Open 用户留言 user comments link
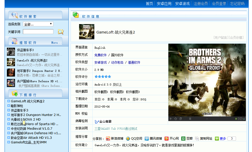 pos(221,38)
